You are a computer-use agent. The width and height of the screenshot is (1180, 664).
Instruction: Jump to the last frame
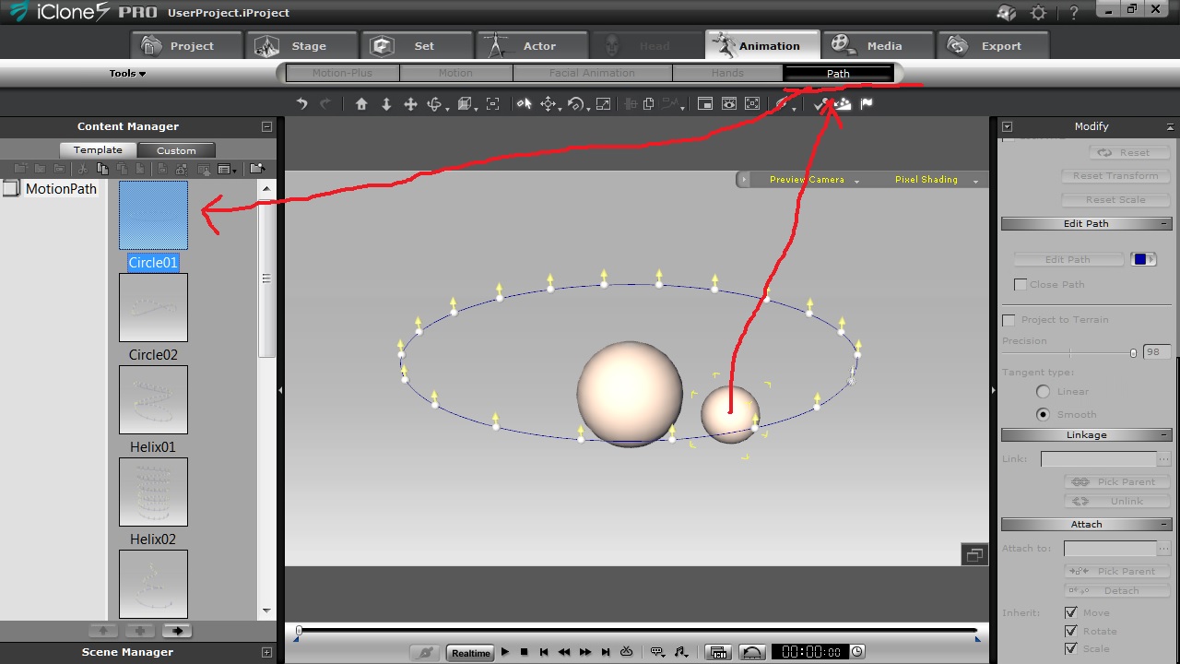(606, 652)
